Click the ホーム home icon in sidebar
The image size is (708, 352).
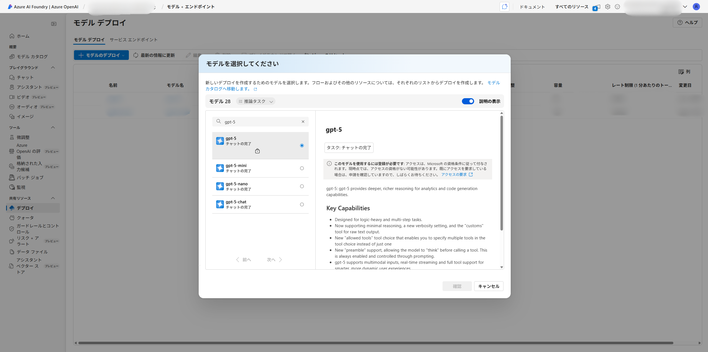tap(12, 36)
